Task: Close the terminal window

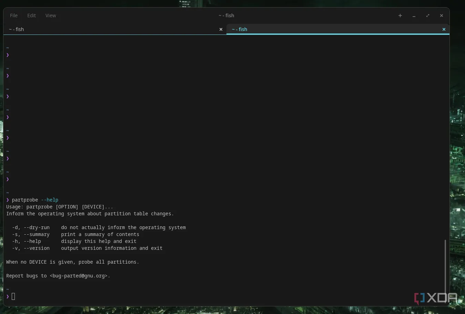Action: 442,16
